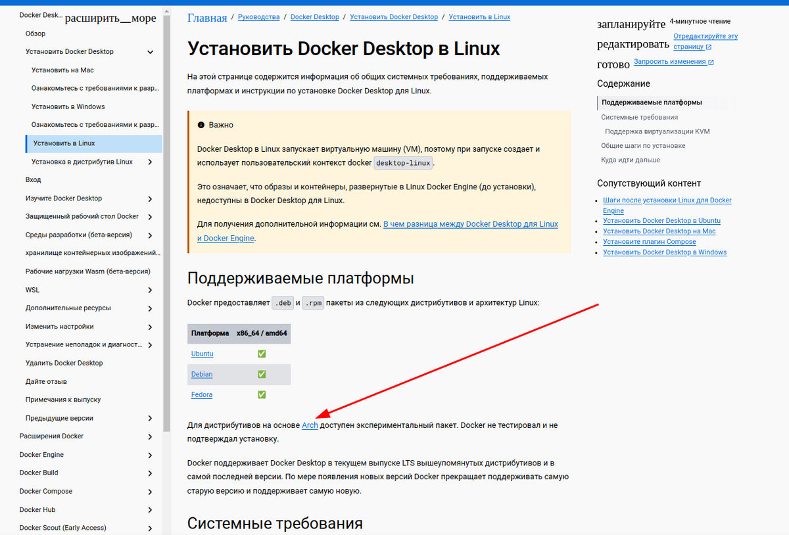This screenshot has width=789, height=535.
Task: Jump to Поддерживаемые платформы in contents
Action: pos(652,103)
